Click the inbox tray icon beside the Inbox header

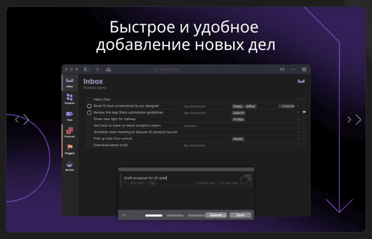point(301,81)
